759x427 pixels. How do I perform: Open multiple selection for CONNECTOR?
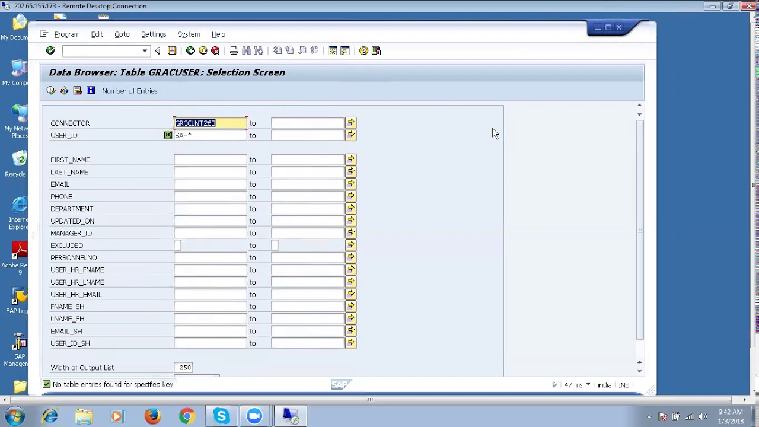tap(351, 123)
